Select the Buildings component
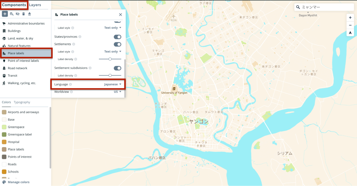 coord(26,31)
